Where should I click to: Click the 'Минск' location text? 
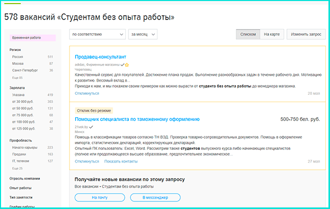tap(79, 132)
